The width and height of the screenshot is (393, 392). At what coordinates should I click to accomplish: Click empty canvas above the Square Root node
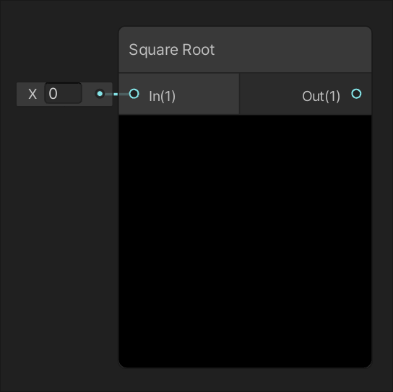245,13
